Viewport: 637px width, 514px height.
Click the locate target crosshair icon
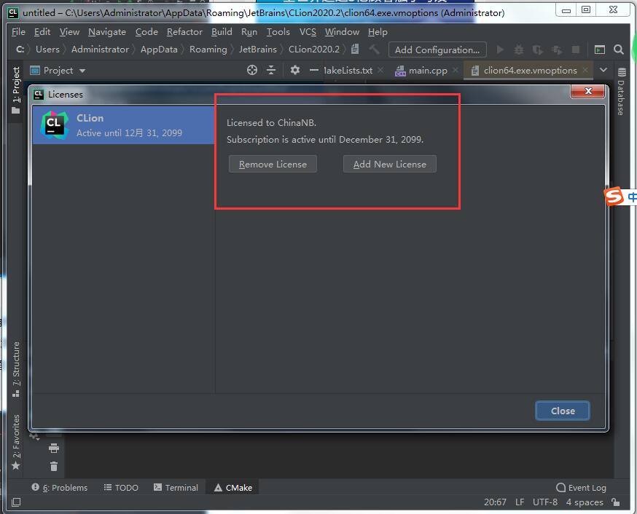click(x=252, y=70)
